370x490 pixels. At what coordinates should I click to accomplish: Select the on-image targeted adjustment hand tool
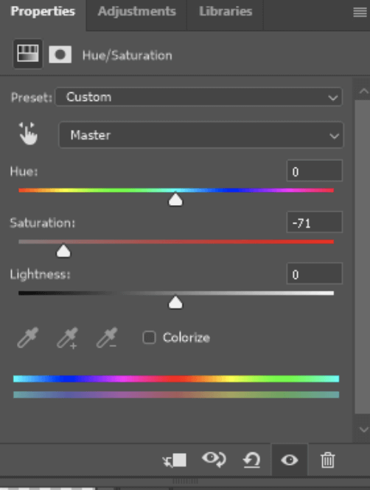point(28,134)
